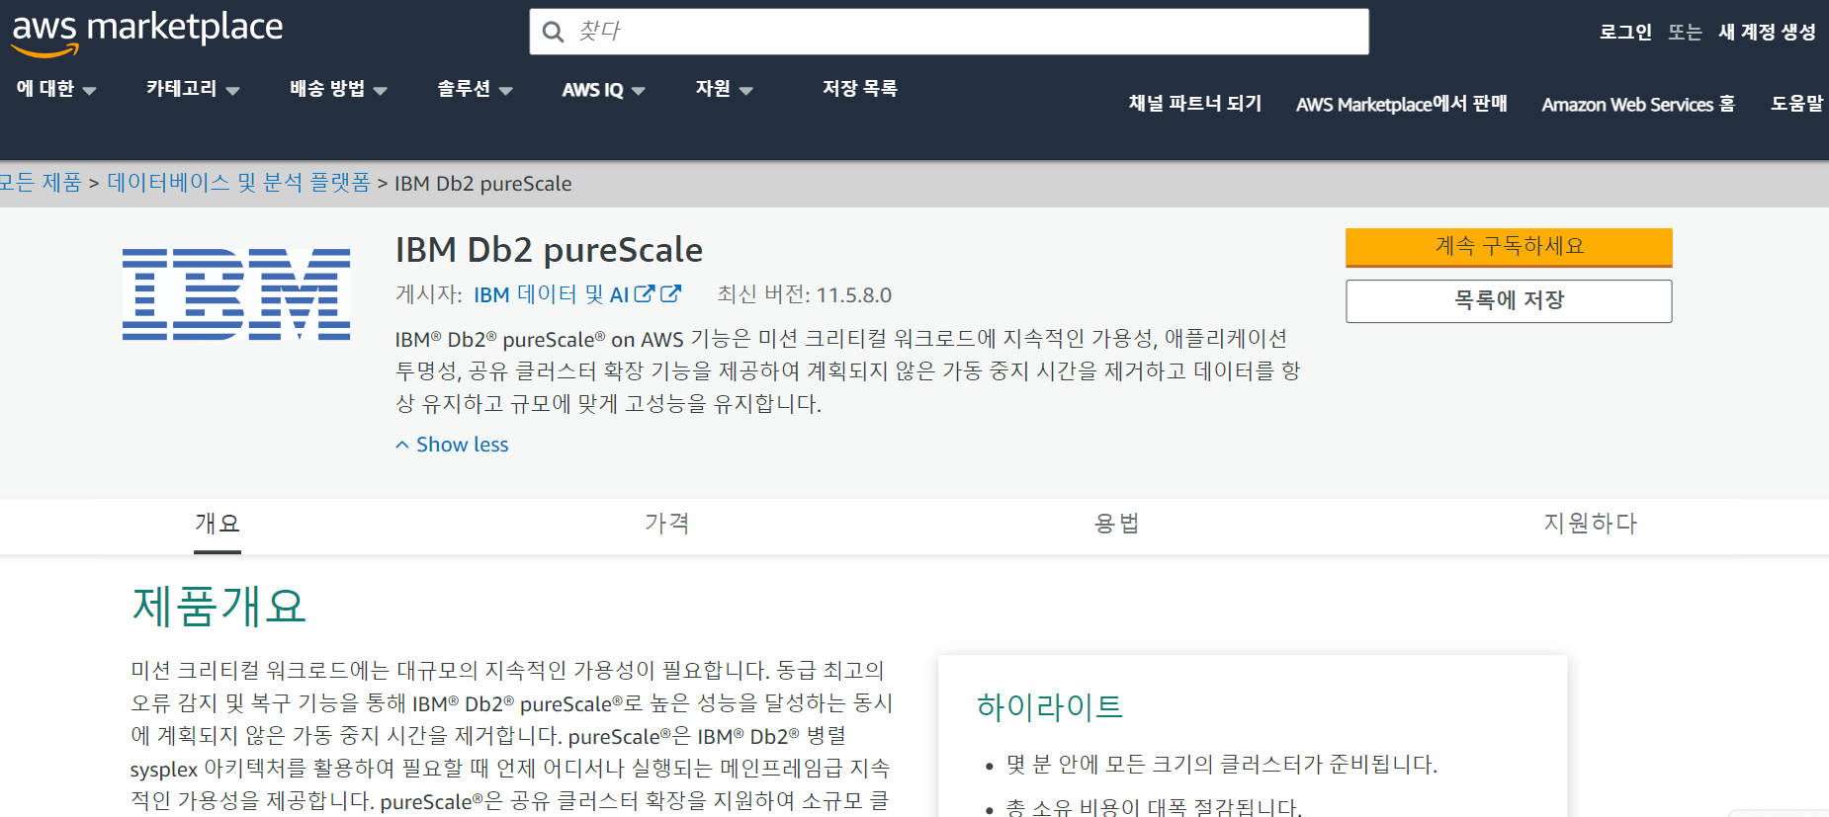The image size is (1829, 817).
Task: Switch to the 지원하다 tab
Action: tap(1591, 524)
